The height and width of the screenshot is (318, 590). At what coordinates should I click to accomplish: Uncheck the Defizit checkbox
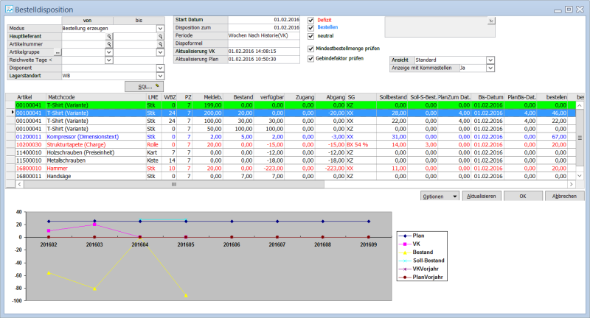(x=310, y=20)
